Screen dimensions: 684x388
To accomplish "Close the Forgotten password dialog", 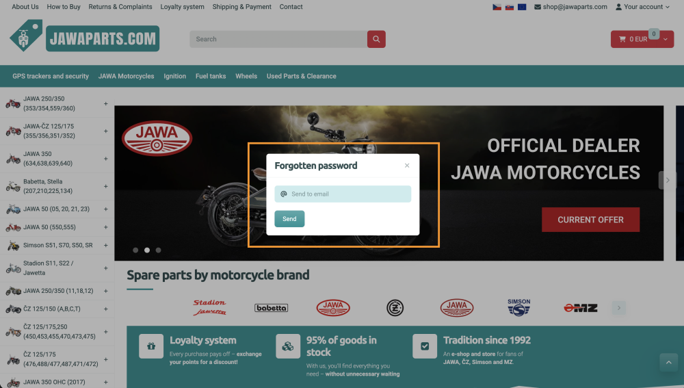I will (x=407, y=166).
